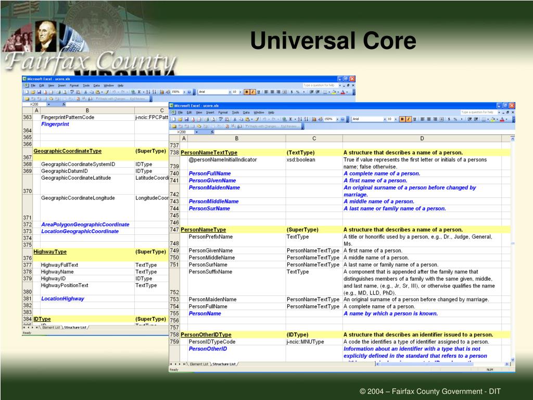The height and width of the screenshot is (400, 533).
Task: Click GeographicCoordinateType heading in back window
Action: [x=67, y=151]
